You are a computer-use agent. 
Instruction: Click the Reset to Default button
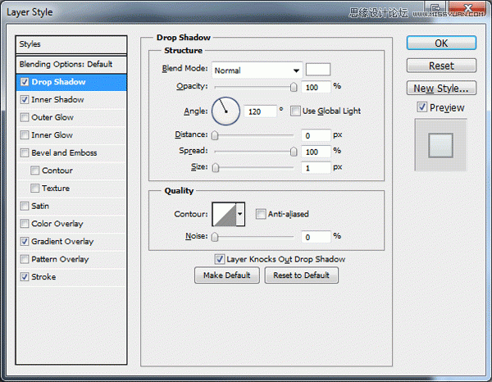(301, 275)
